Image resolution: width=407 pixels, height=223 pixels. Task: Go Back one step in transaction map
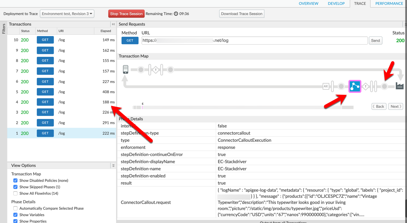click(x=379, y=106)
